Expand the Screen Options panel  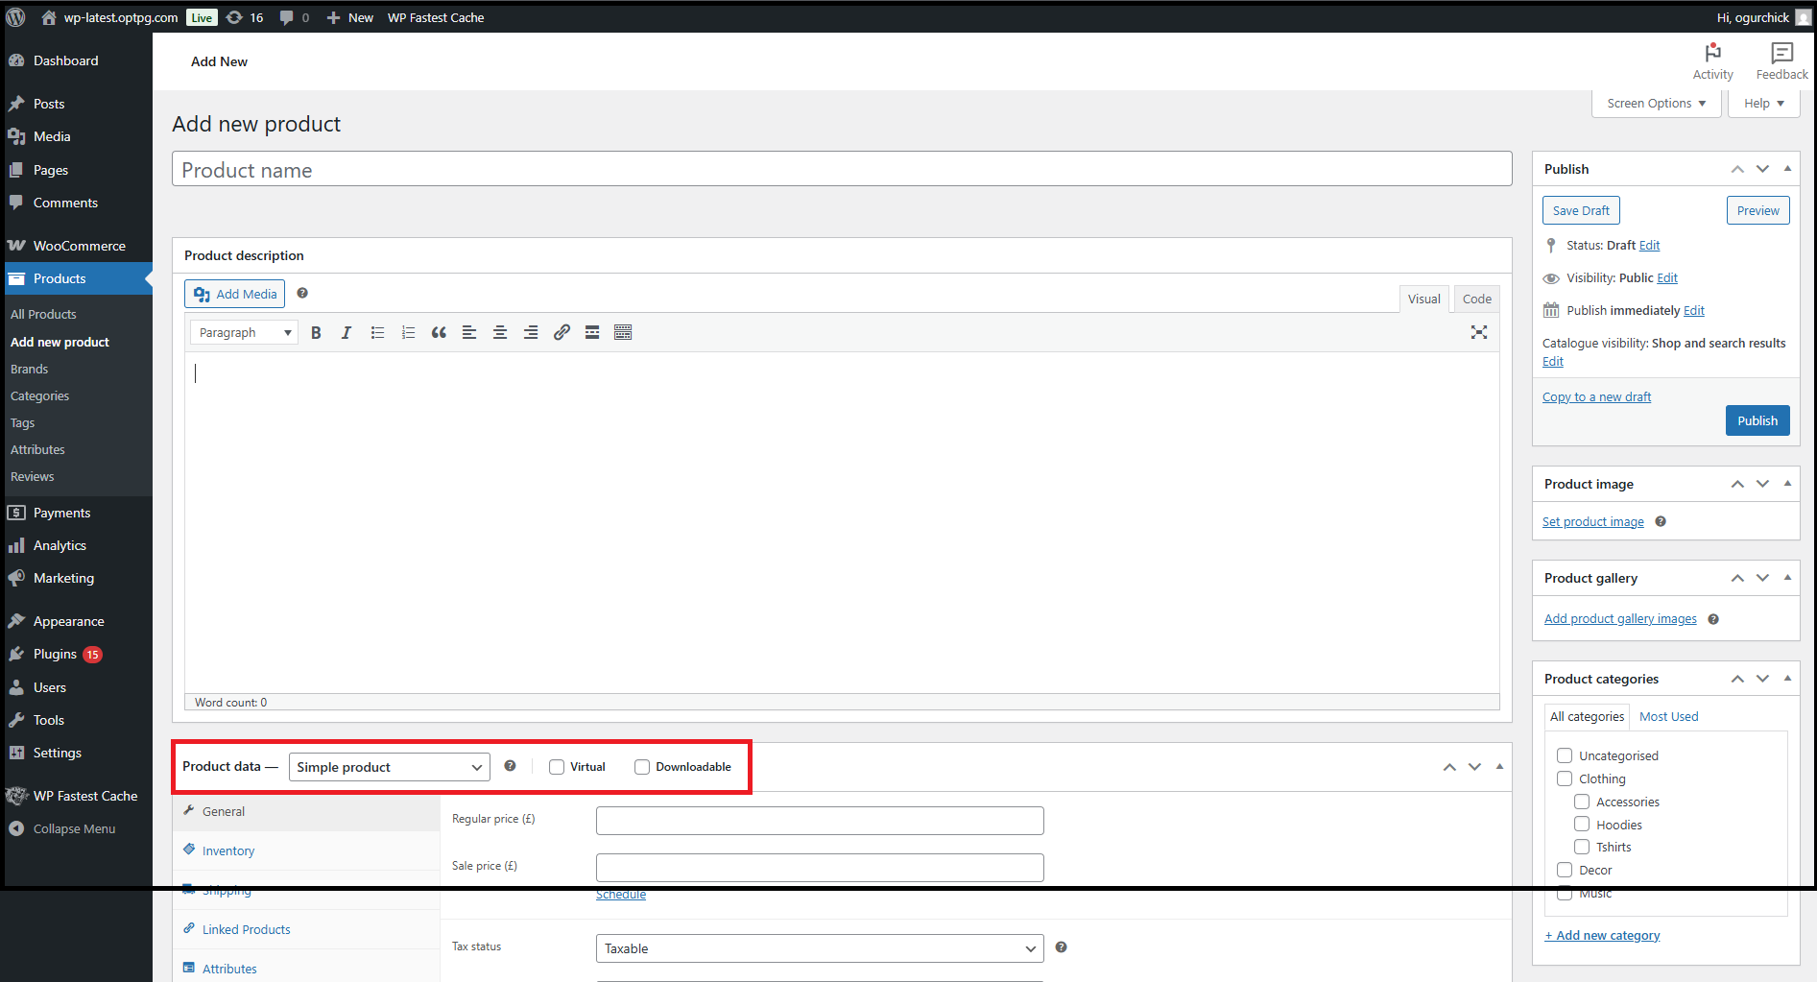(x=1656, y=104)
